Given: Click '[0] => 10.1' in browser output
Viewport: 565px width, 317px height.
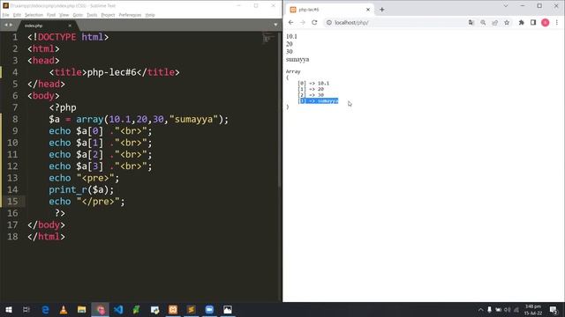Looking at the screenshot, I should [313, 84].
